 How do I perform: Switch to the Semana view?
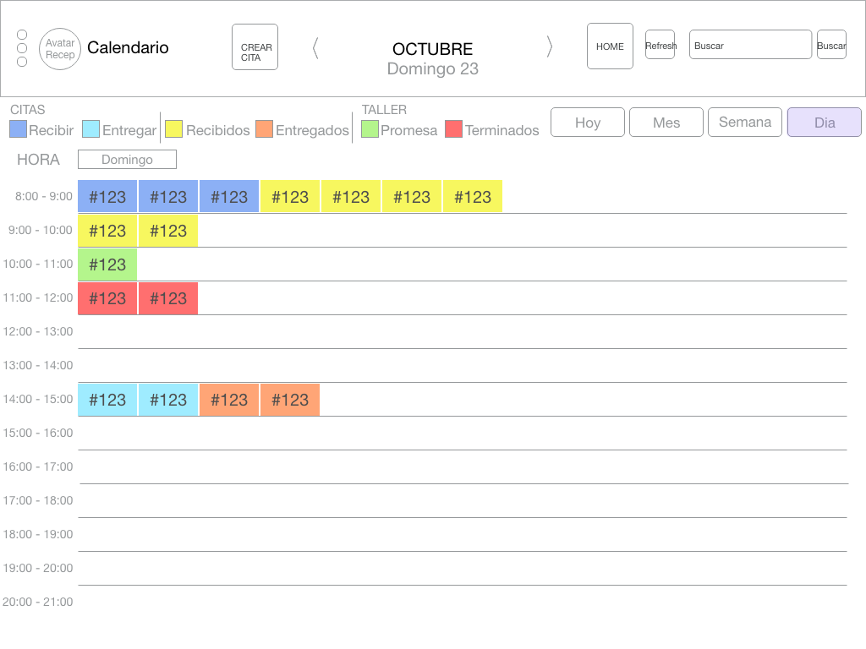[x=745, y=123]
